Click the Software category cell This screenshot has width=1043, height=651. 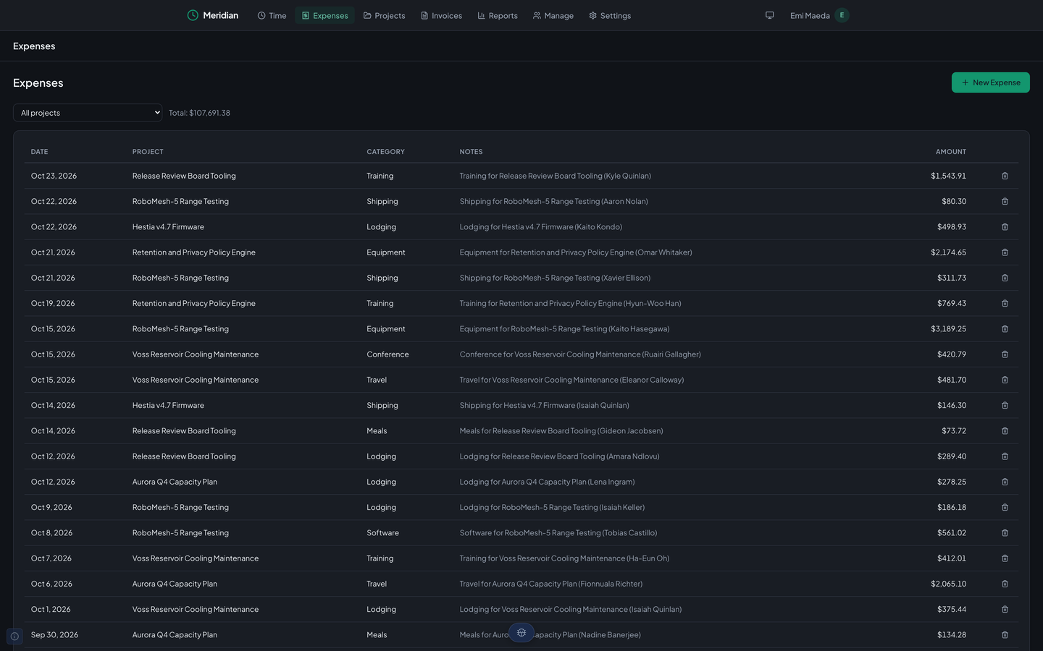pyautogui.click(x=382, y=532)
